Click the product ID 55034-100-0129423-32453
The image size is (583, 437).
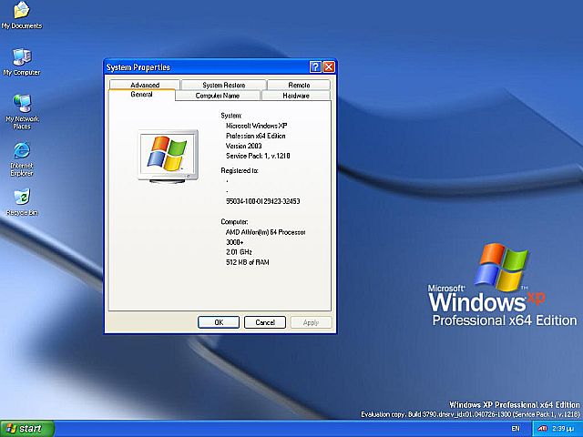(263, 201)
